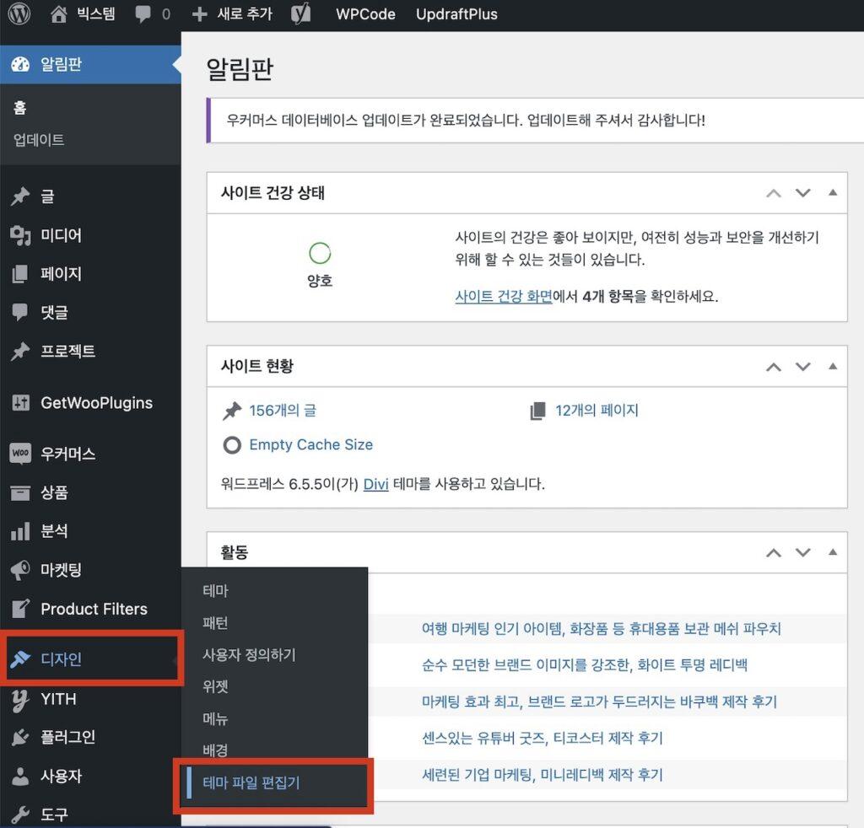Image resolution: width=864 pixels, height=828 pixels.
Task: Open post 바쿠백 제작 후기
Action: point(600,702)
